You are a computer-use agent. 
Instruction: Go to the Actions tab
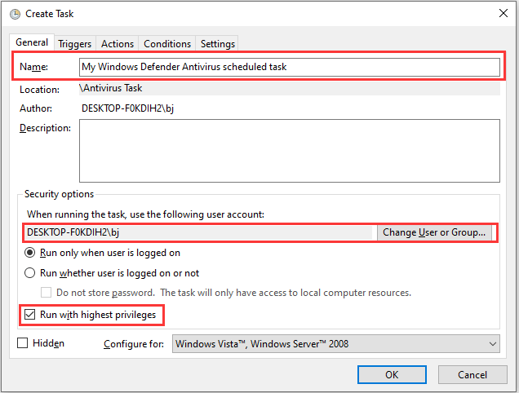coord(118,44)
